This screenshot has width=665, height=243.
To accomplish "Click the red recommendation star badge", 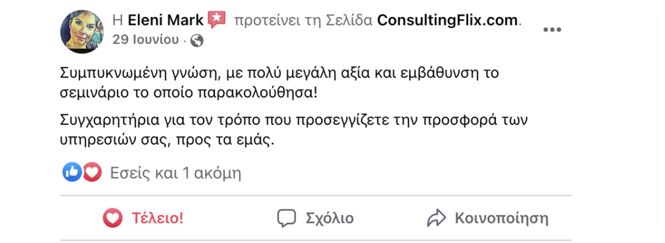I will [x=217, y=20].
